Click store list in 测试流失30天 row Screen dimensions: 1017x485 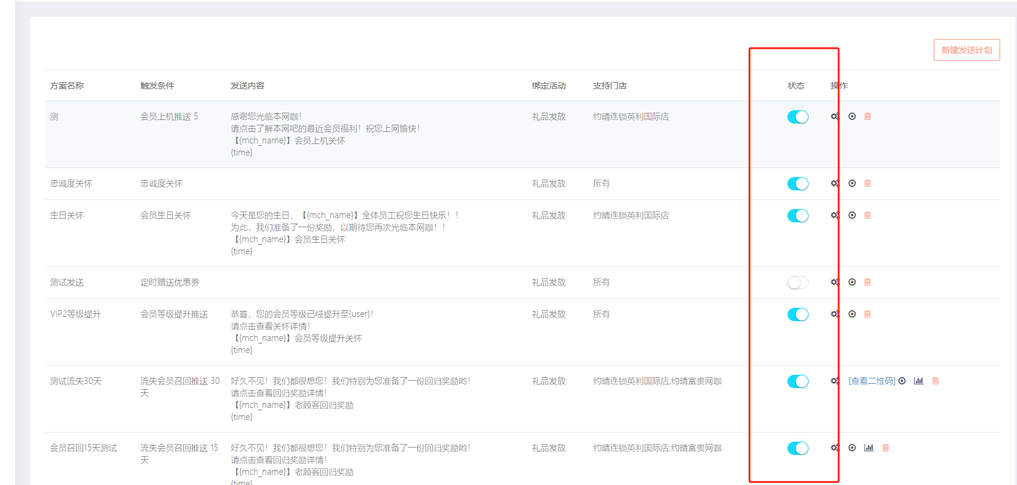[657, 381]
